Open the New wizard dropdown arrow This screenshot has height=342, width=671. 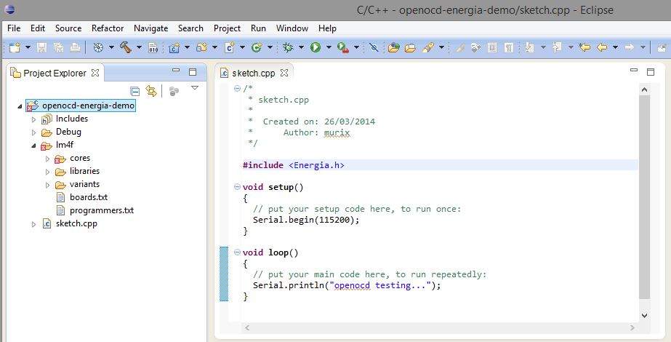pyautogui.click(x=28, y=47)
